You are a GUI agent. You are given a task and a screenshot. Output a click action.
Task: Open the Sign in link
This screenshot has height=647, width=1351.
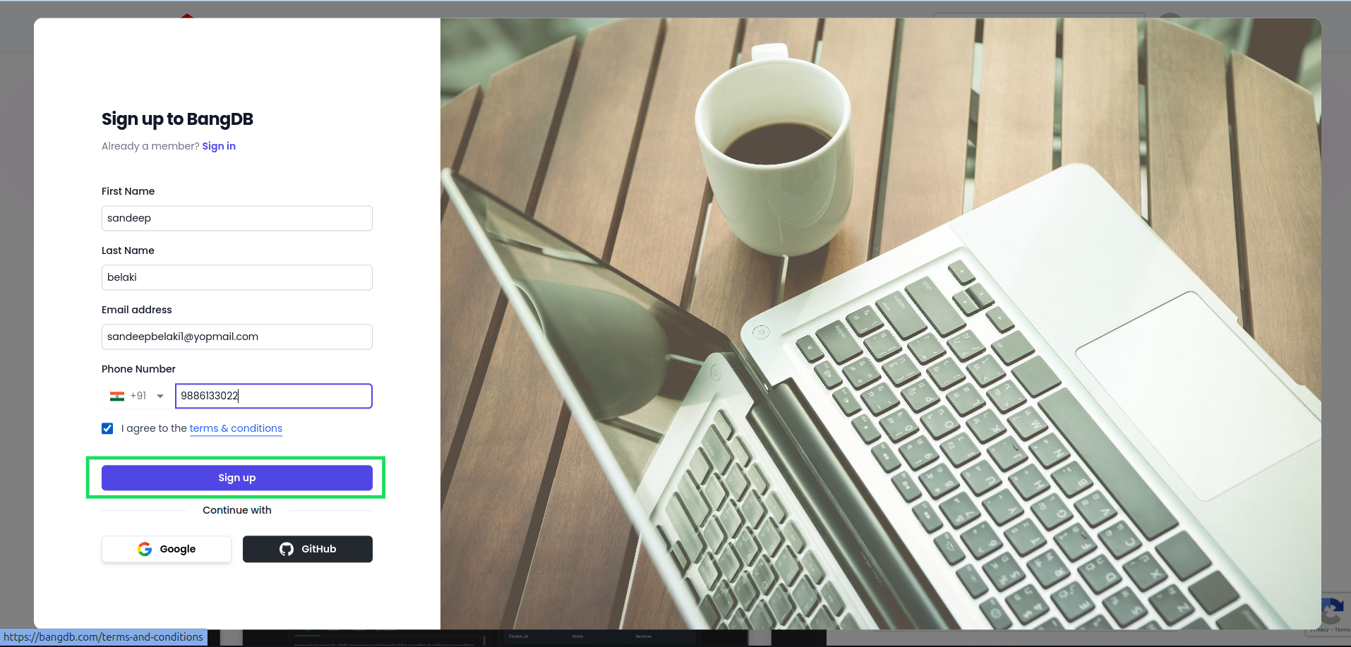click(x=219, y=146)
